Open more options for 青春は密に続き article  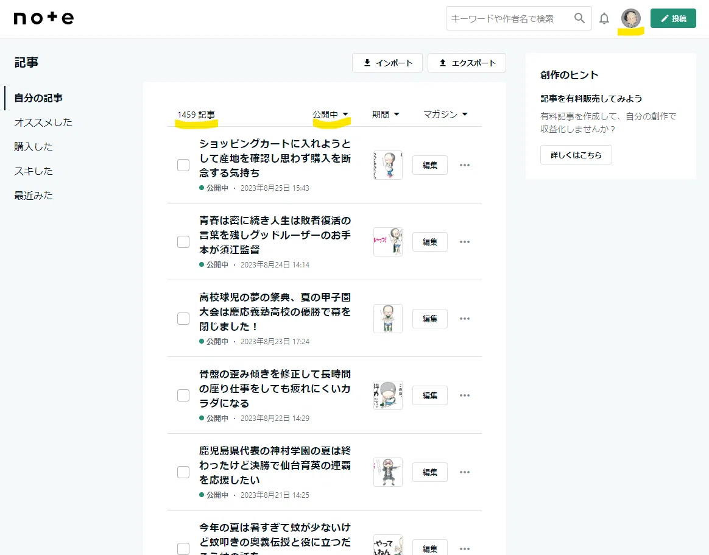465,242
